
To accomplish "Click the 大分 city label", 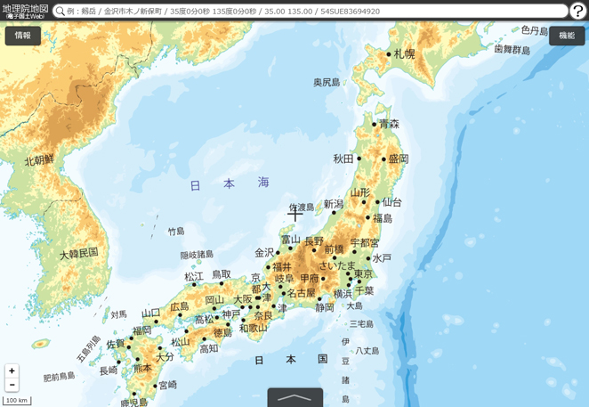I will [165, 356].
